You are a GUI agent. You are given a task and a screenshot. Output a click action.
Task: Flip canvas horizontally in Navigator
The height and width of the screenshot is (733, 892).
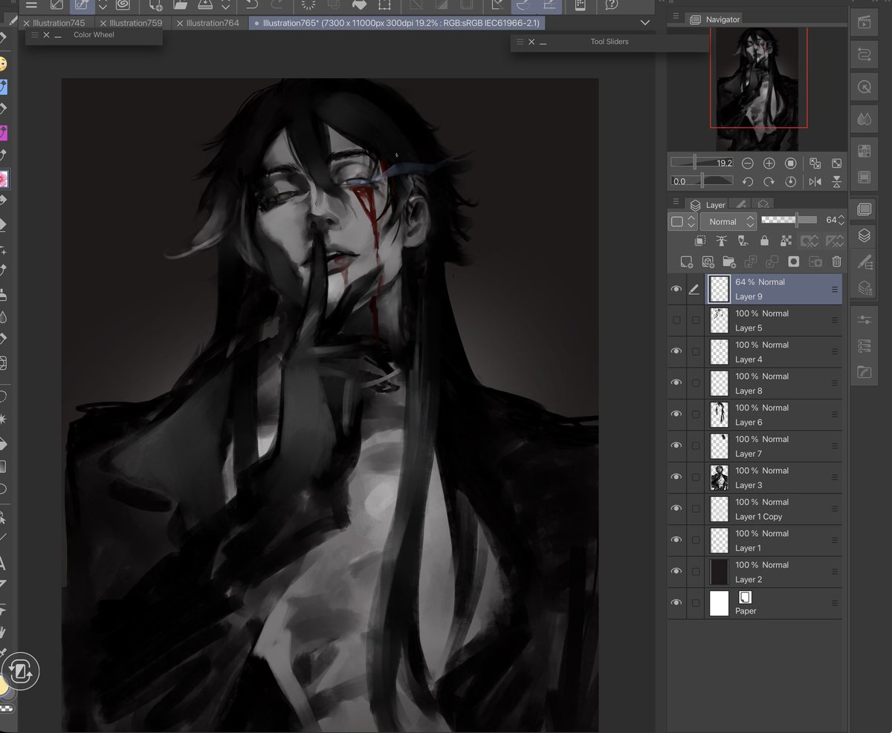click(815, 181)
